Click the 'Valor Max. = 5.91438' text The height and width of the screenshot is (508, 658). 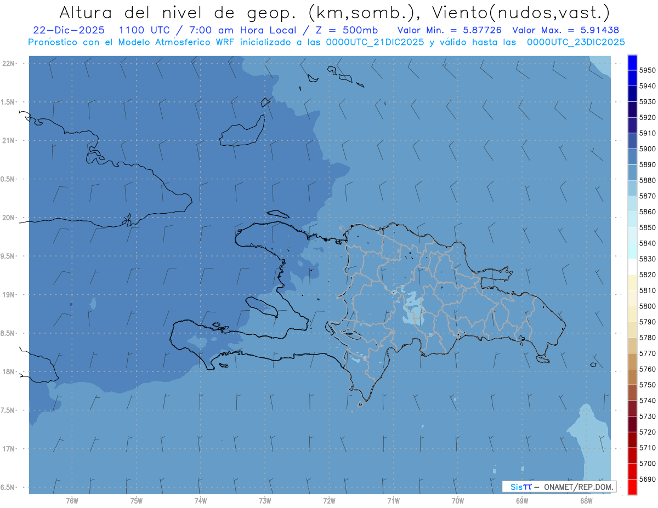pyautogui.click(x=565, y=30)
